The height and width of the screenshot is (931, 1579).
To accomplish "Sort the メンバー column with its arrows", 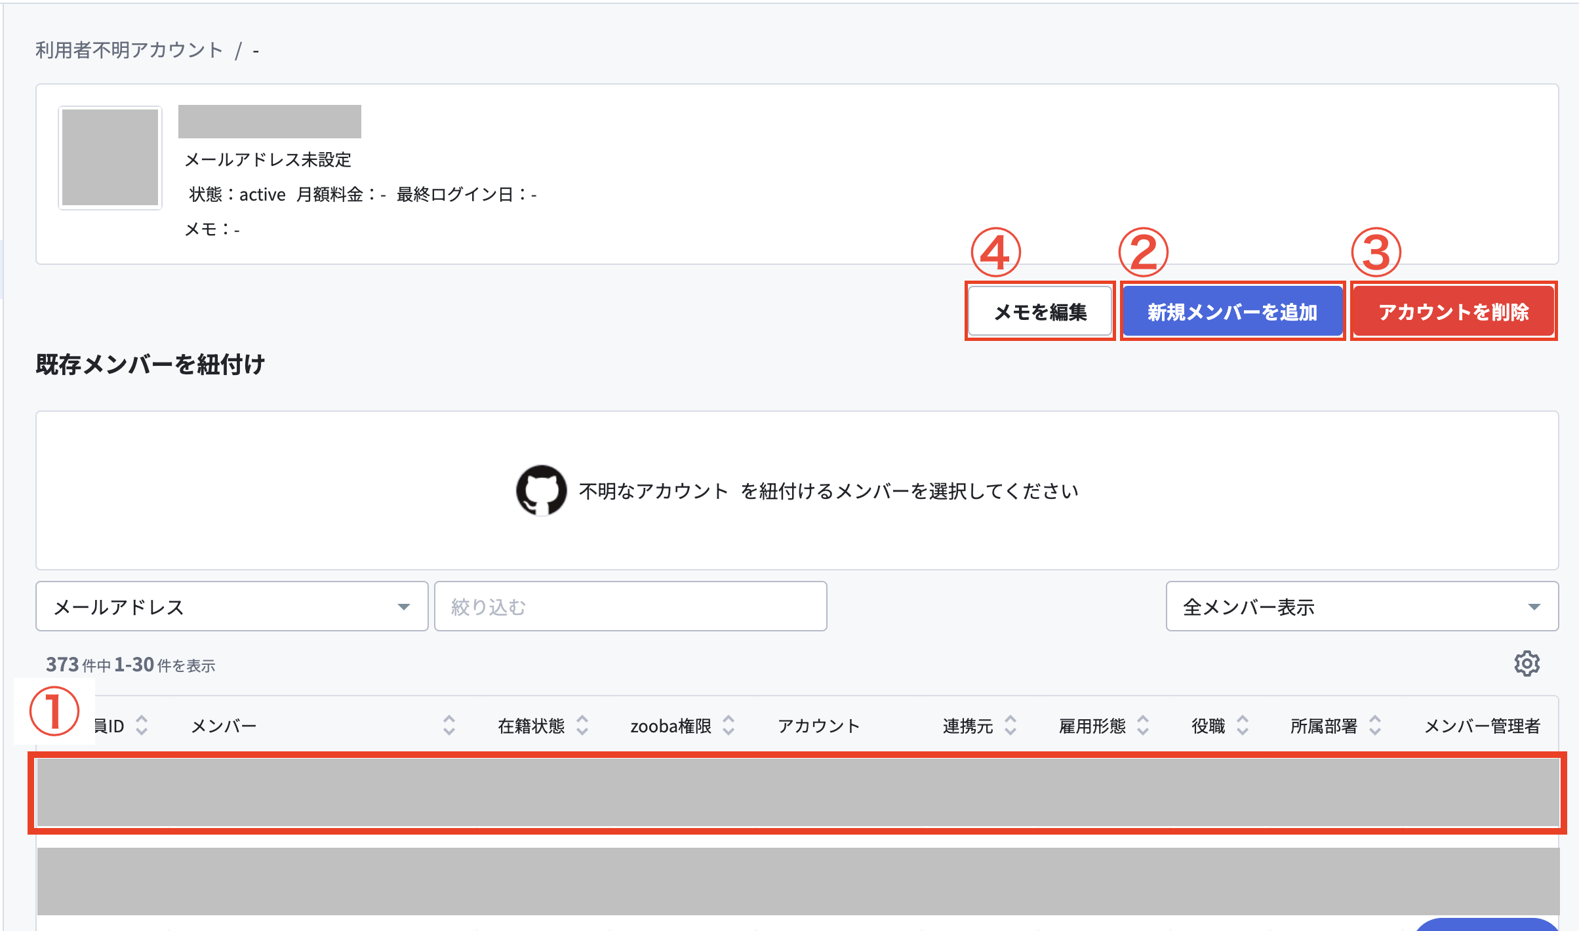I will 449,725.
